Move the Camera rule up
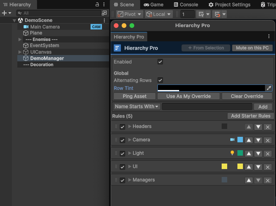The width and height of the screenshot is (276, 206). 249,140
